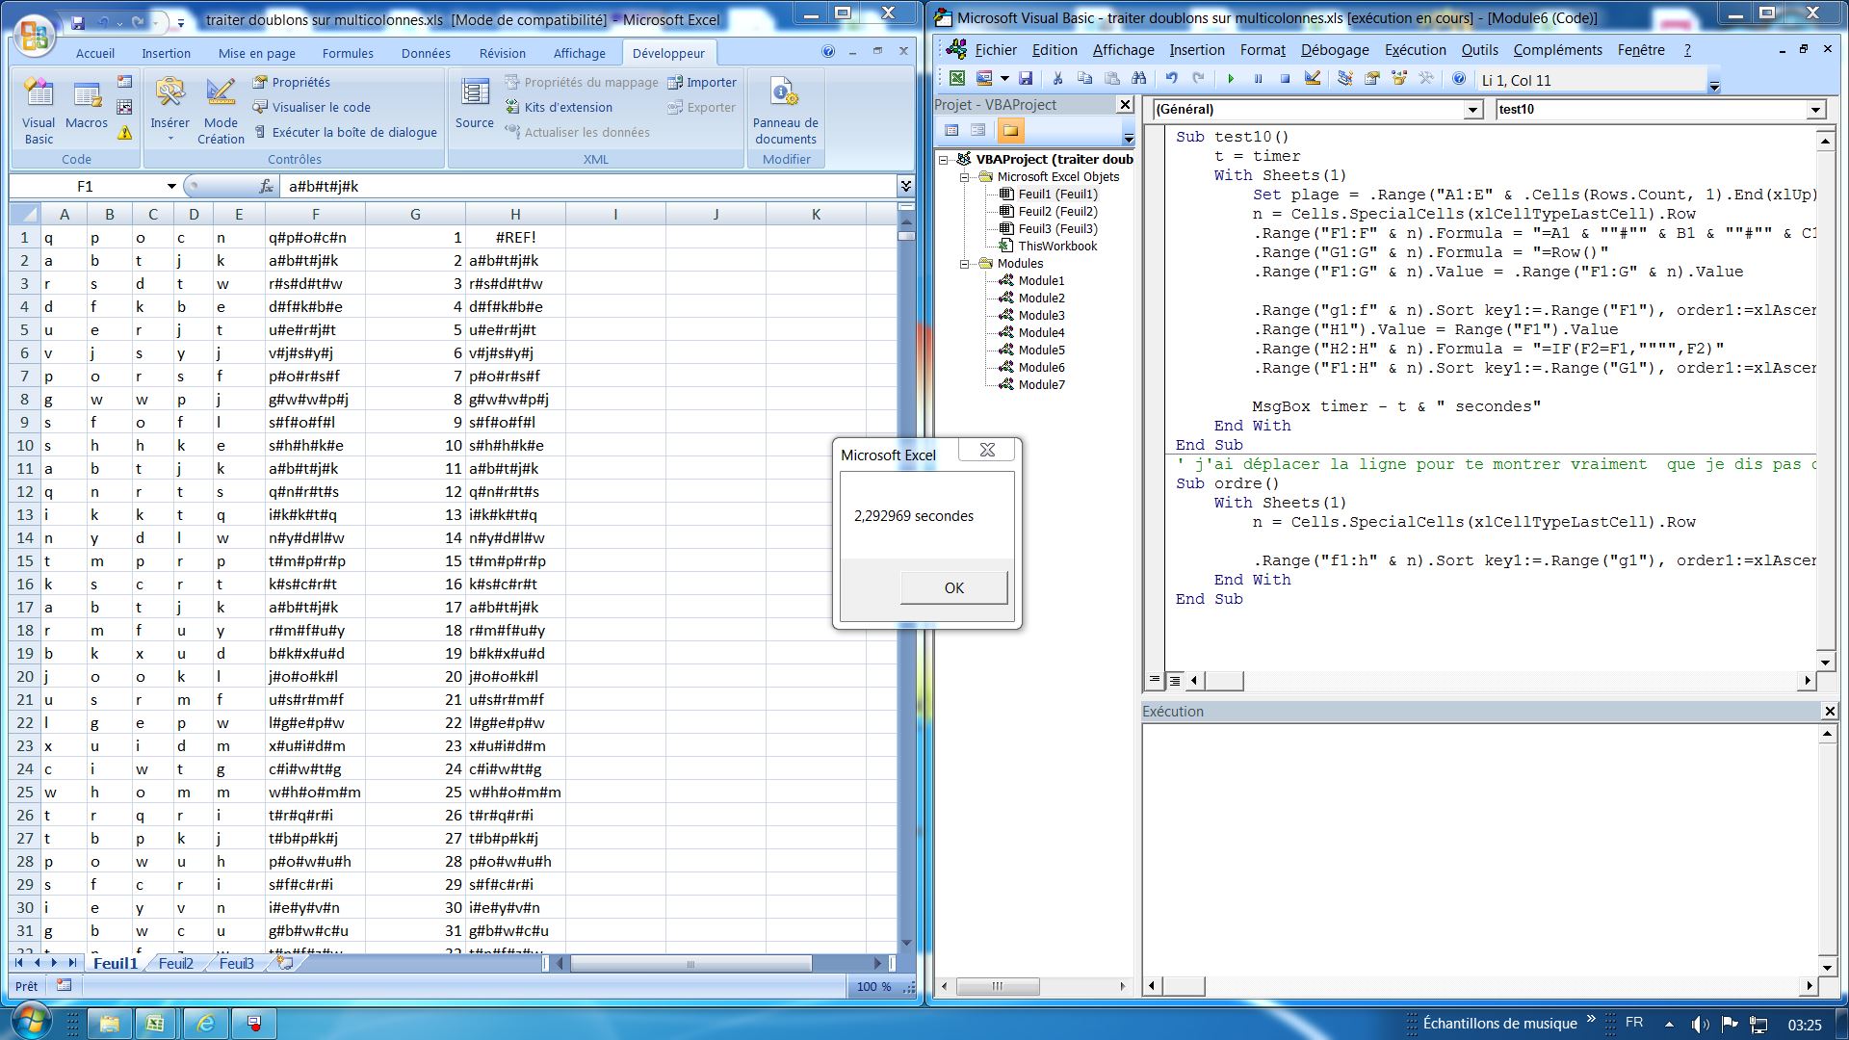Image resolution: width=1849 pixels, height=1040 pixels.
Task: Switch to the Feuil2 sheet tab
Action: pos(176,963)
